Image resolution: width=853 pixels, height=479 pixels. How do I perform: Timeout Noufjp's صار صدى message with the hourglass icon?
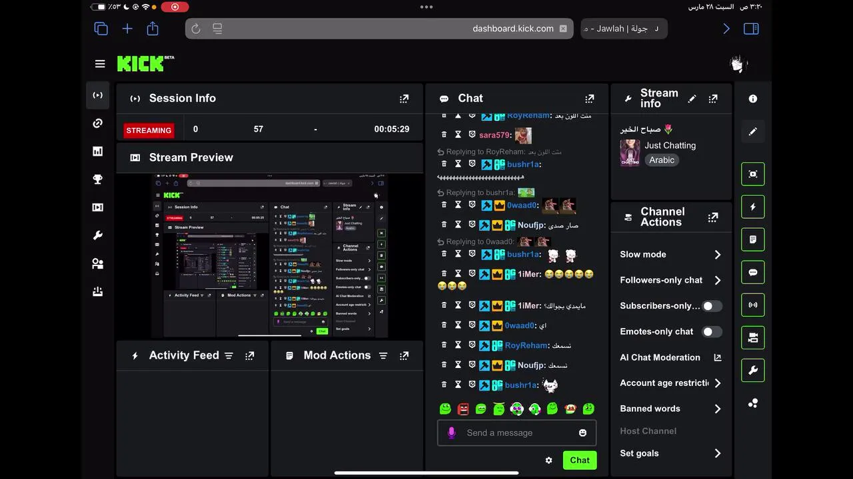coord(458,225)
